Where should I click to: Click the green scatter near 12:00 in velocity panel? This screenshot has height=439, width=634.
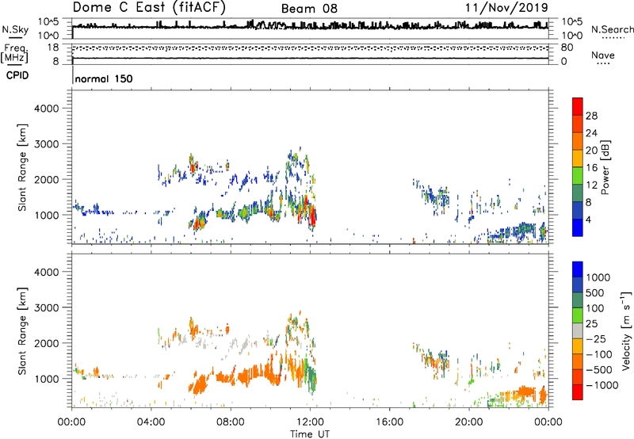click(x=311, y=376)
